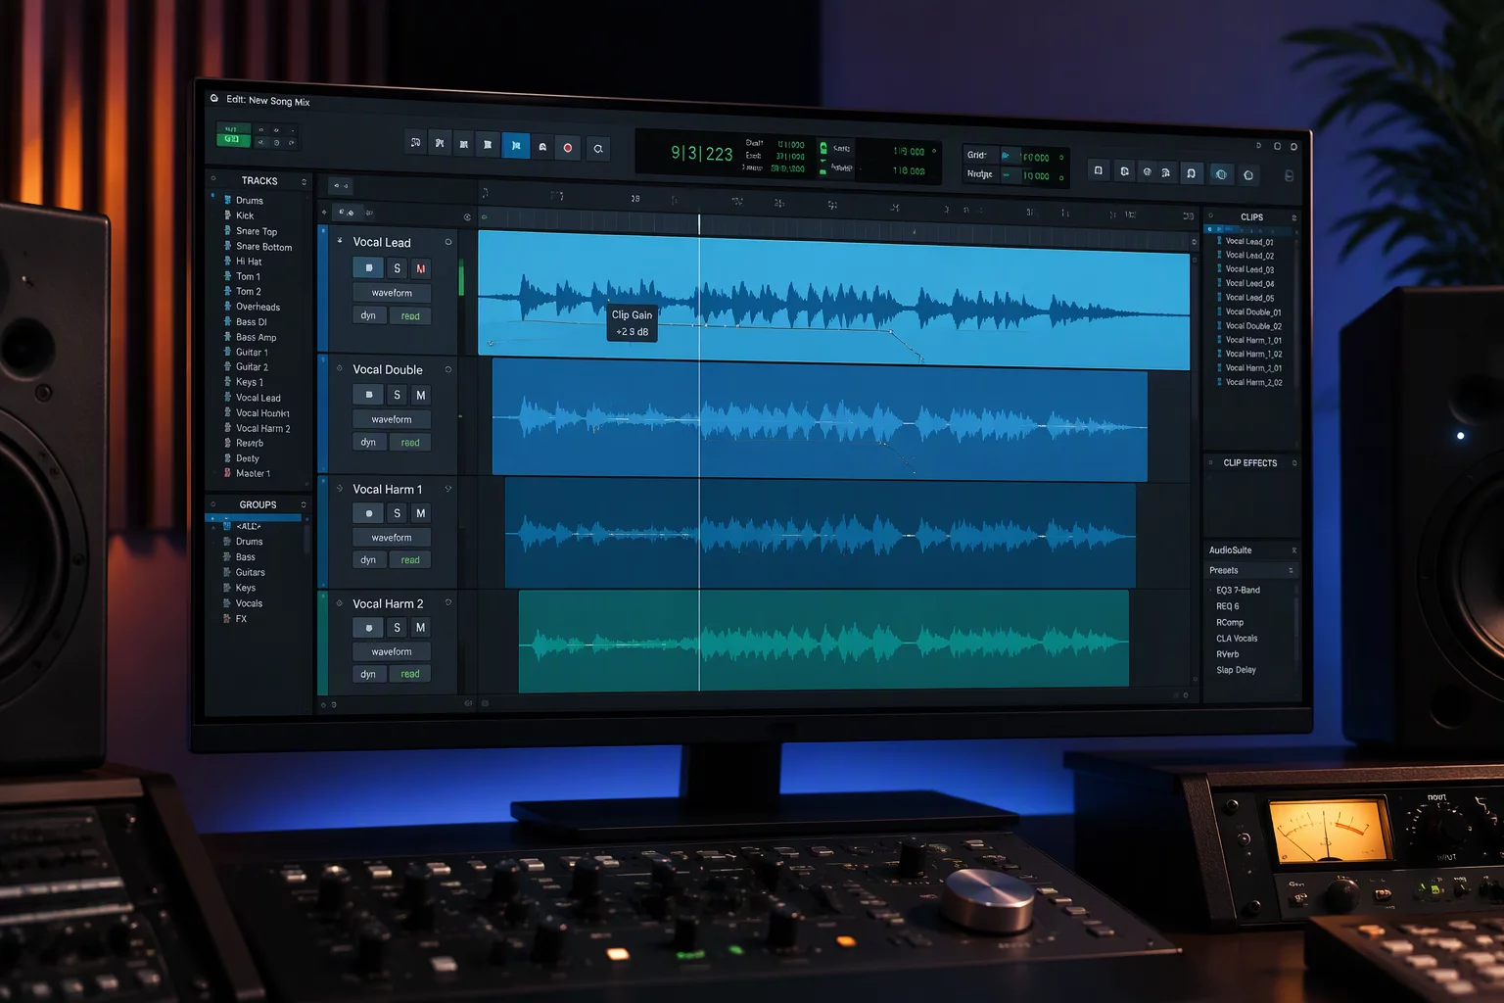This screenshot has width=1504, height=1003.
Task: Click the record-arm square on Vocal Lead
Action: coord(368,267)
